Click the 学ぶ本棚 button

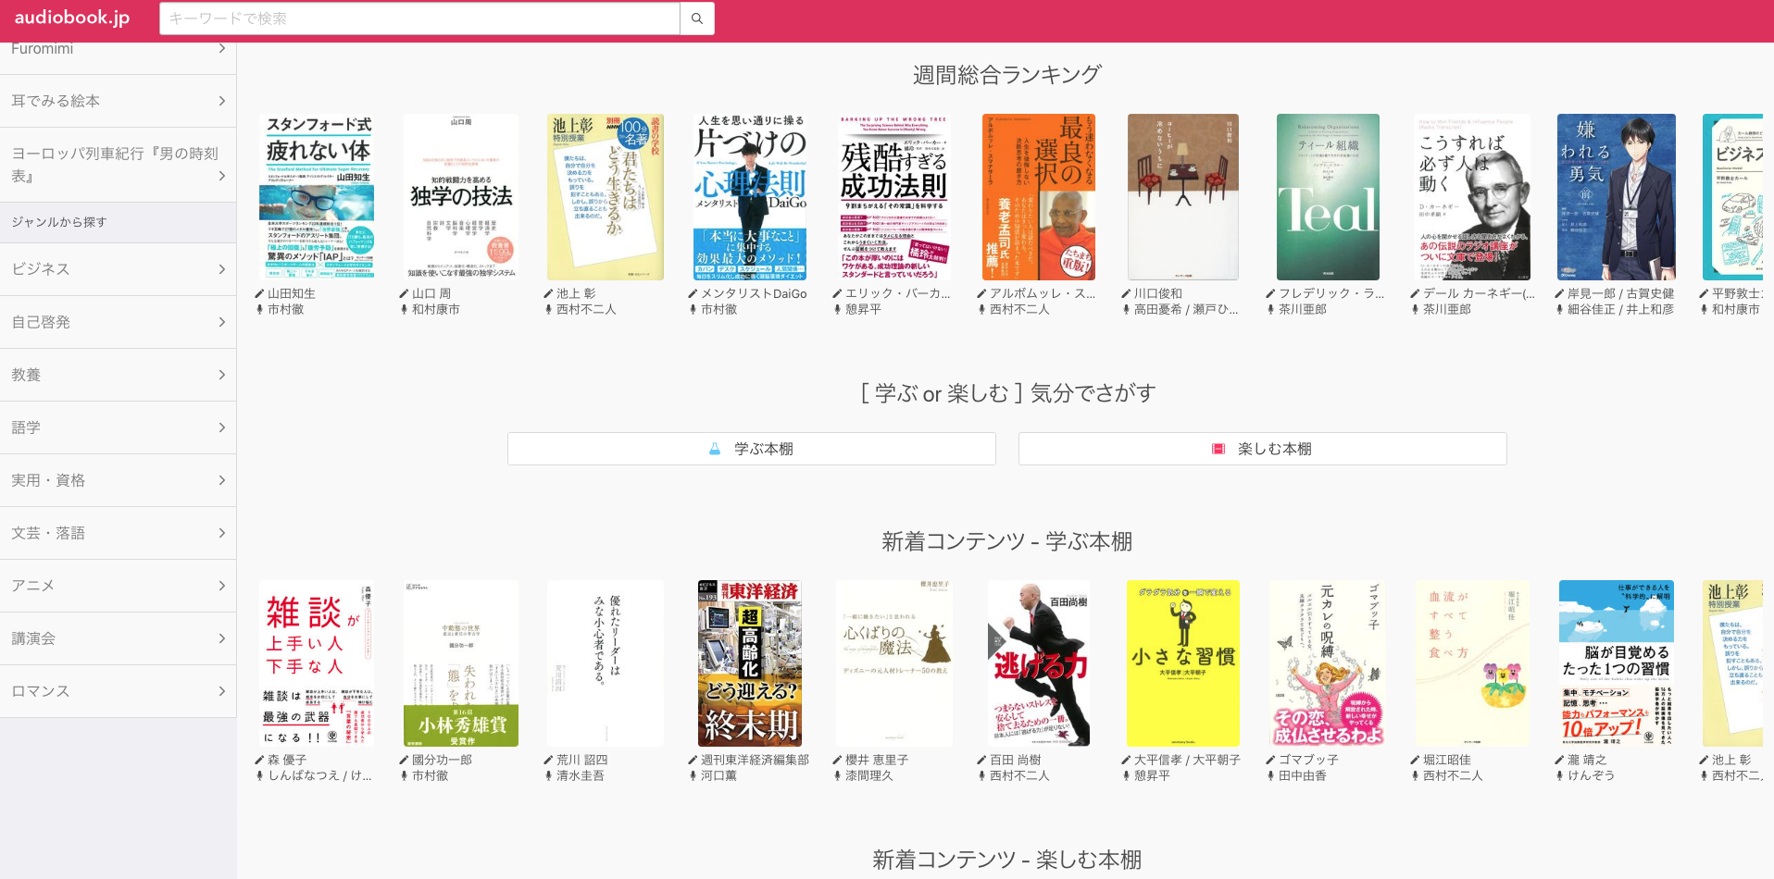coord(752,449)
